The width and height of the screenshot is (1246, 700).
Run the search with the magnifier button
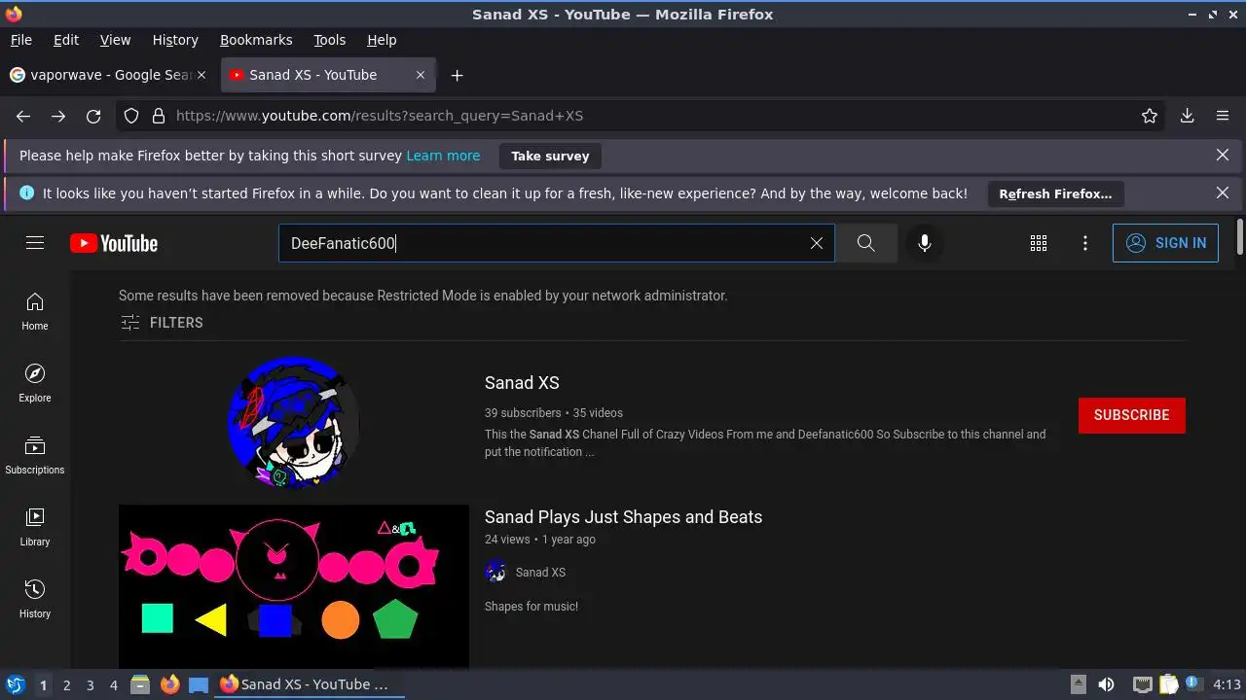(x=865, y=243)
